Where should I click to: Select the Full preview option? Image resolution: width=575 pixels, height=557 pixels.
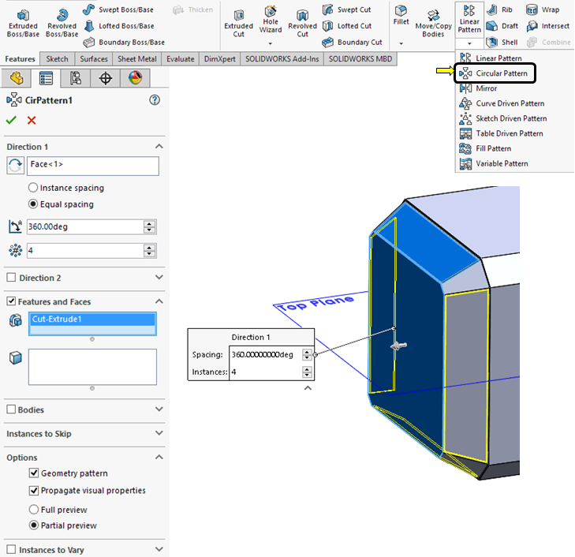(34, 510)
